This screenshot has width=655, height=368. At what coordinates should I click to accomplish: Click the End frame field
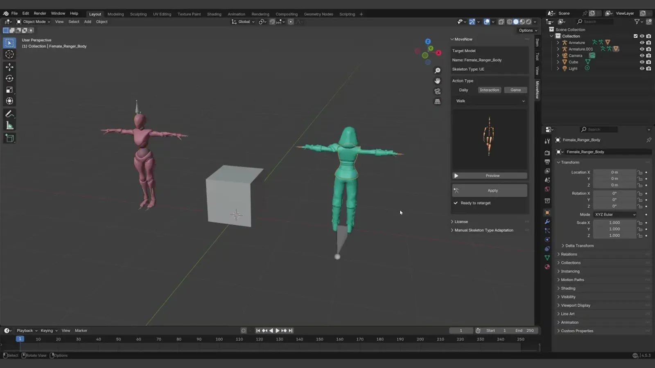[x=525, y=330]
